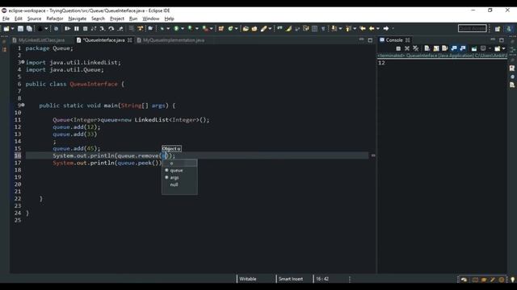The width and height of the screenshot is (517, 290).
Task: Open the New wizard dropdown arrow
Action: click(13, 29)
